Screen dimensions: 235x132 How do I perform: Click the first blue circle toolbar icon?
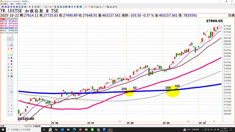3,7
